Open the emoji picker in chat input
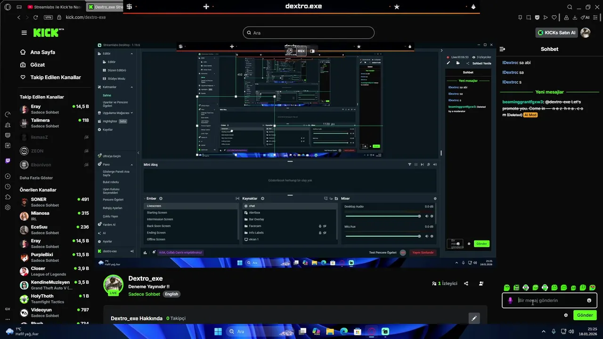 (x=589, y=300)
